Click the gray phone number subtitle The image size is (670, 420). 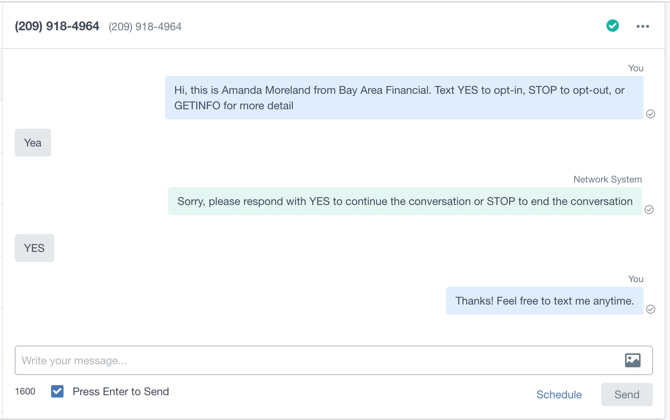(145, 26)
